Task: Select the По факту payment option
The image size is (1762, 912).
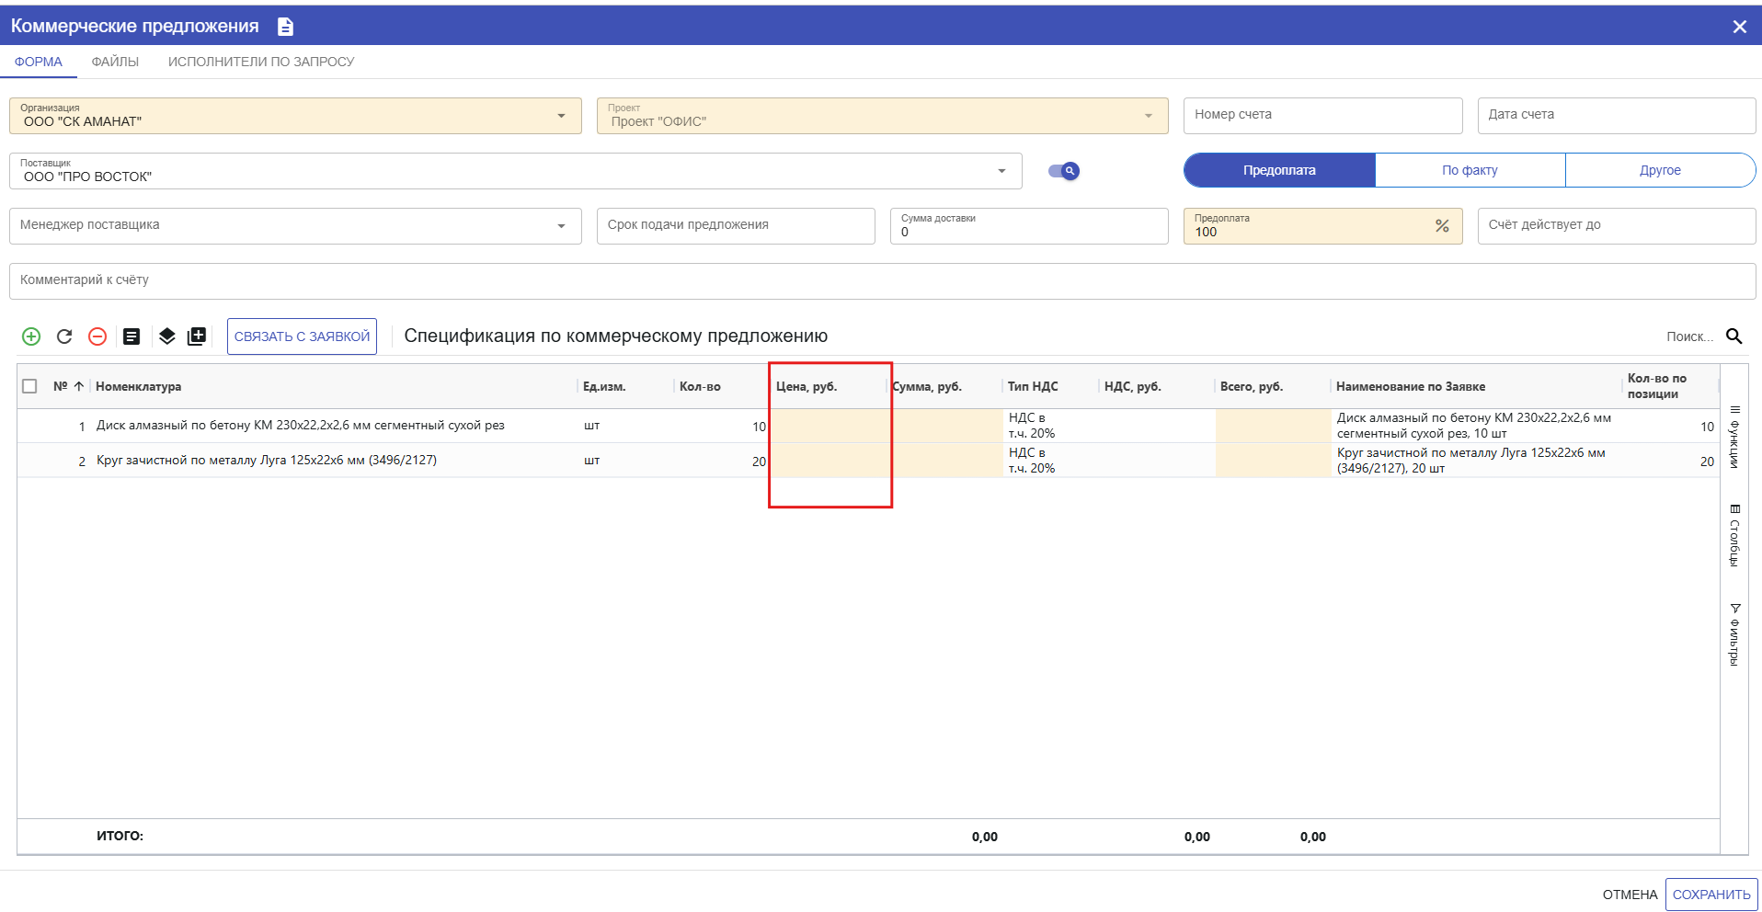Action: pos(1469,170)
